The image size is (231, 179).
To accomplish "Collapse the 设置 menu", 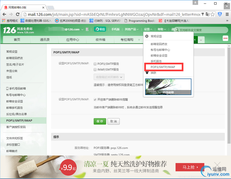I will coord(148,29).
